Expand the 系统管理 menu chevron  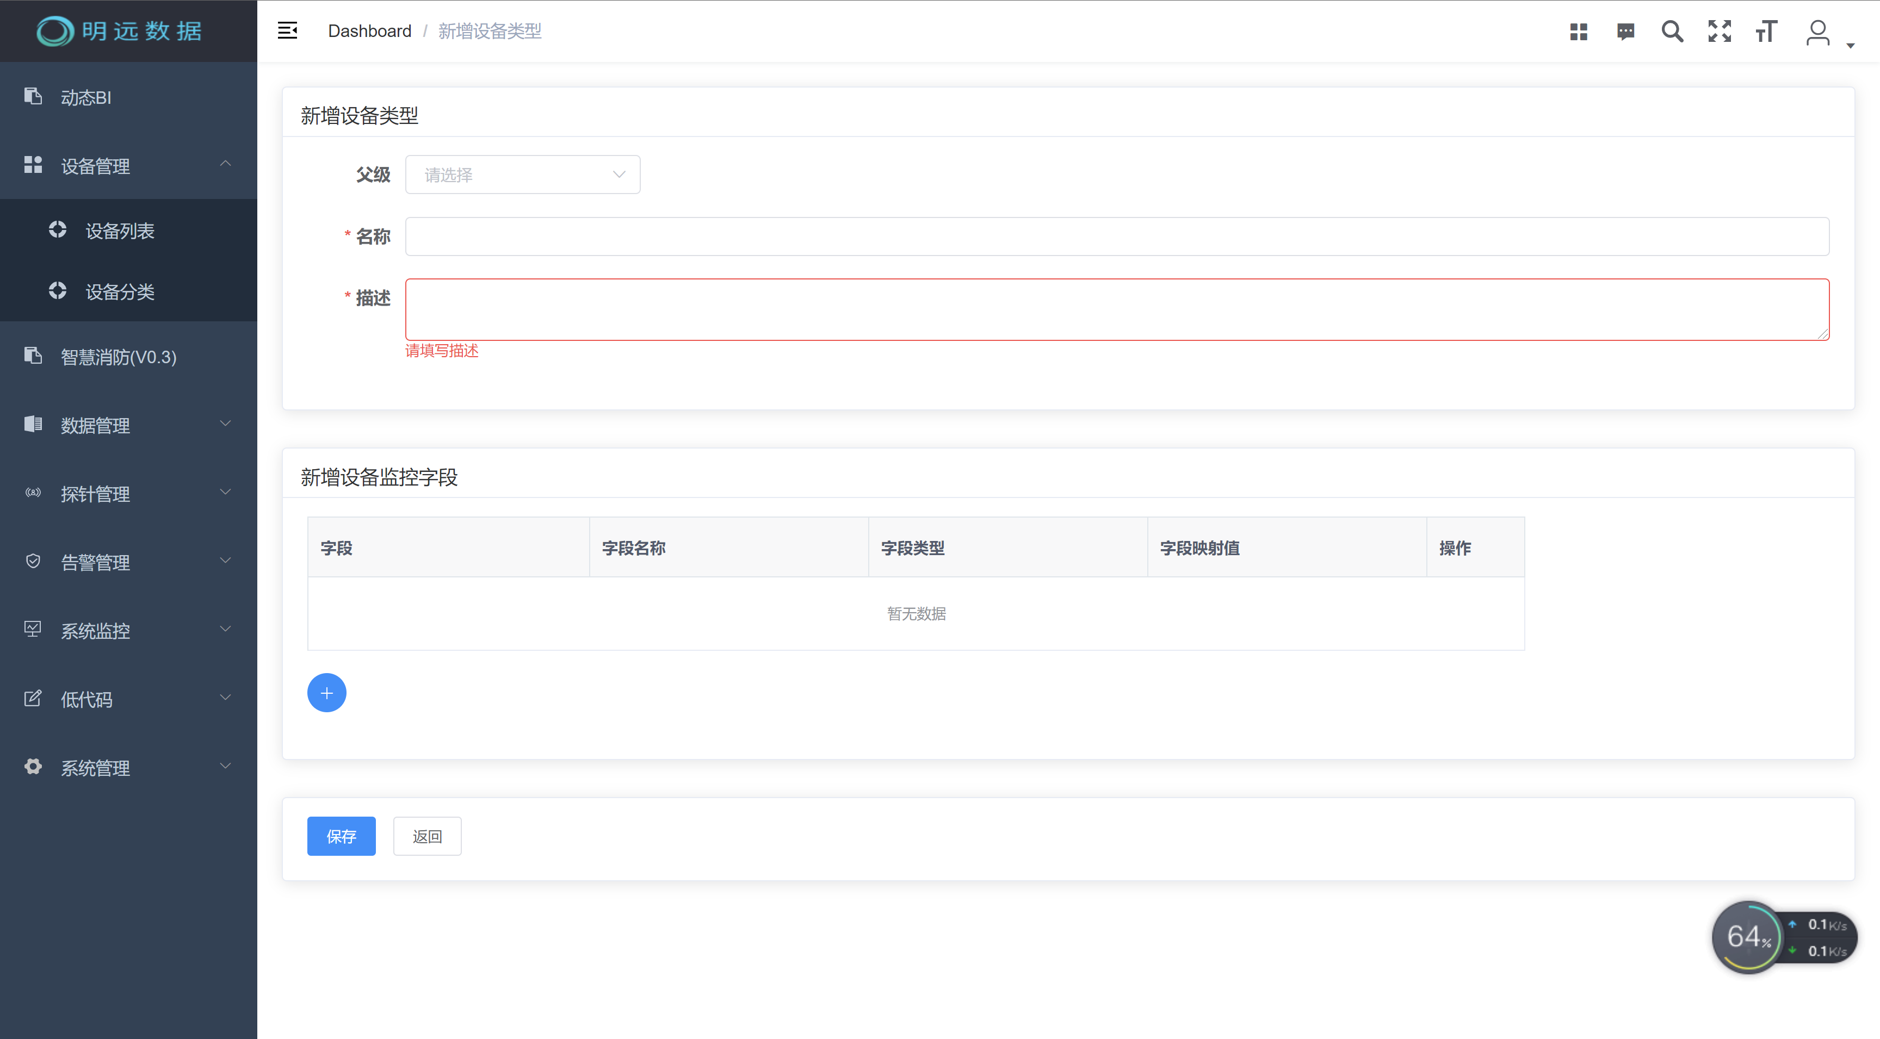(x=226, y=766)
